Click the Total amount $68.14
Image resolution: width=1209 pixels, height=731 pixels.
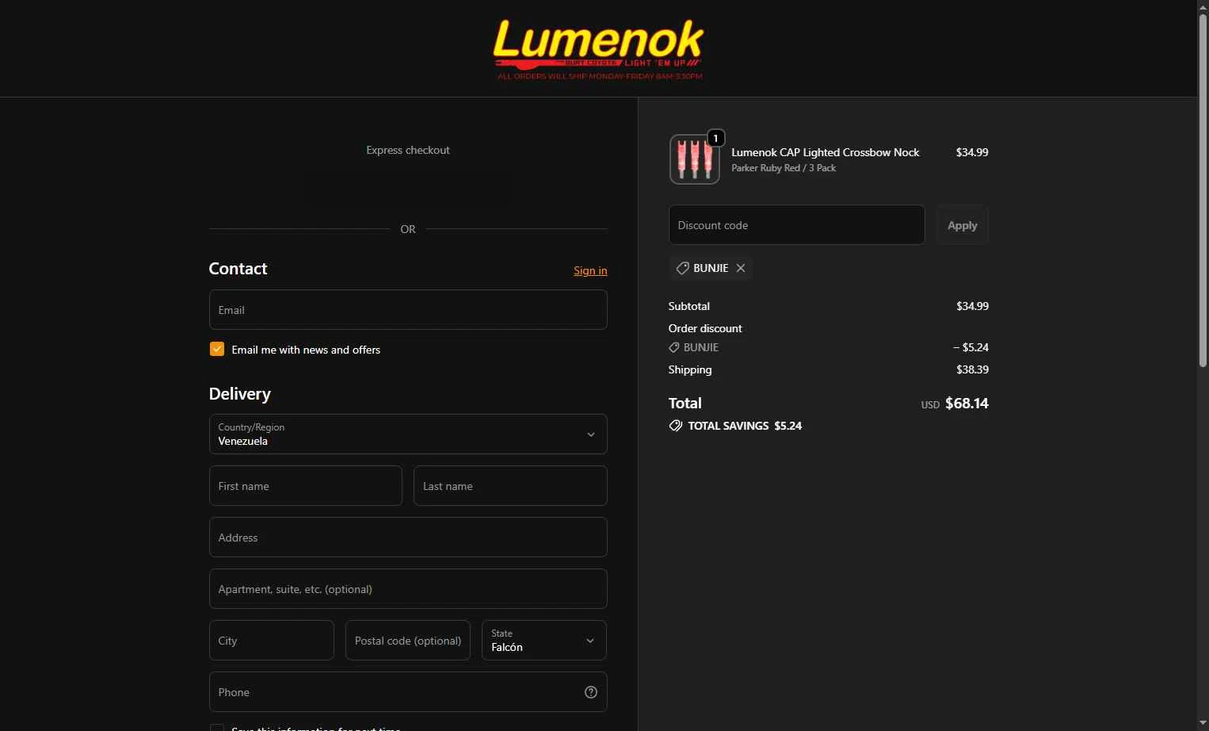point(967,404)
